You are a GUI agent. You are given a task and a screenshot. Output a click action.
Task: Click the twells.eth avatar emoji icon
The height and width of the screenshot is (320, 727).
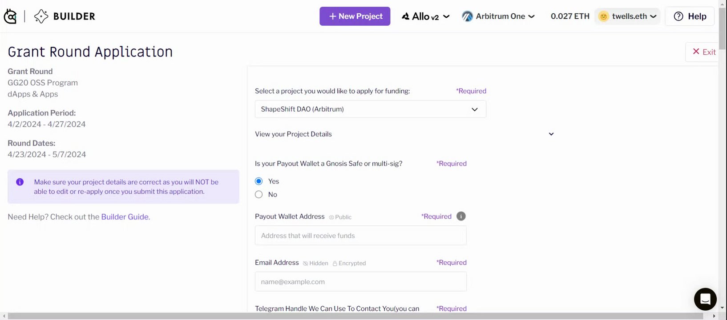(x=603, y=16)
